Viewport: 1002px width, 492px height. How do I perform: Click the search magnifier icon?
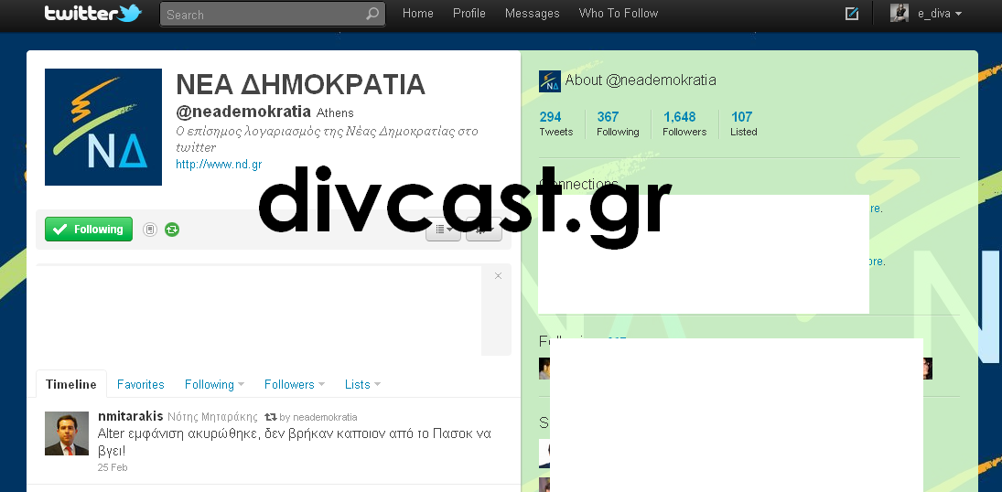[x=372, y=14]
